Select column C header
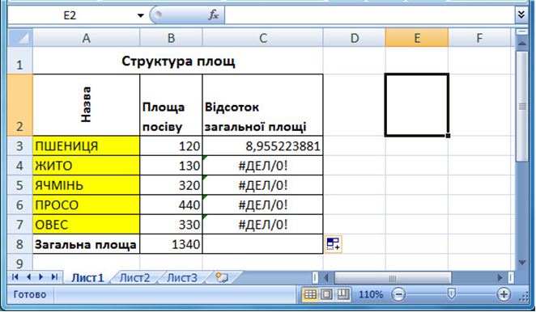Screen dimensions: 536x312 262,38
